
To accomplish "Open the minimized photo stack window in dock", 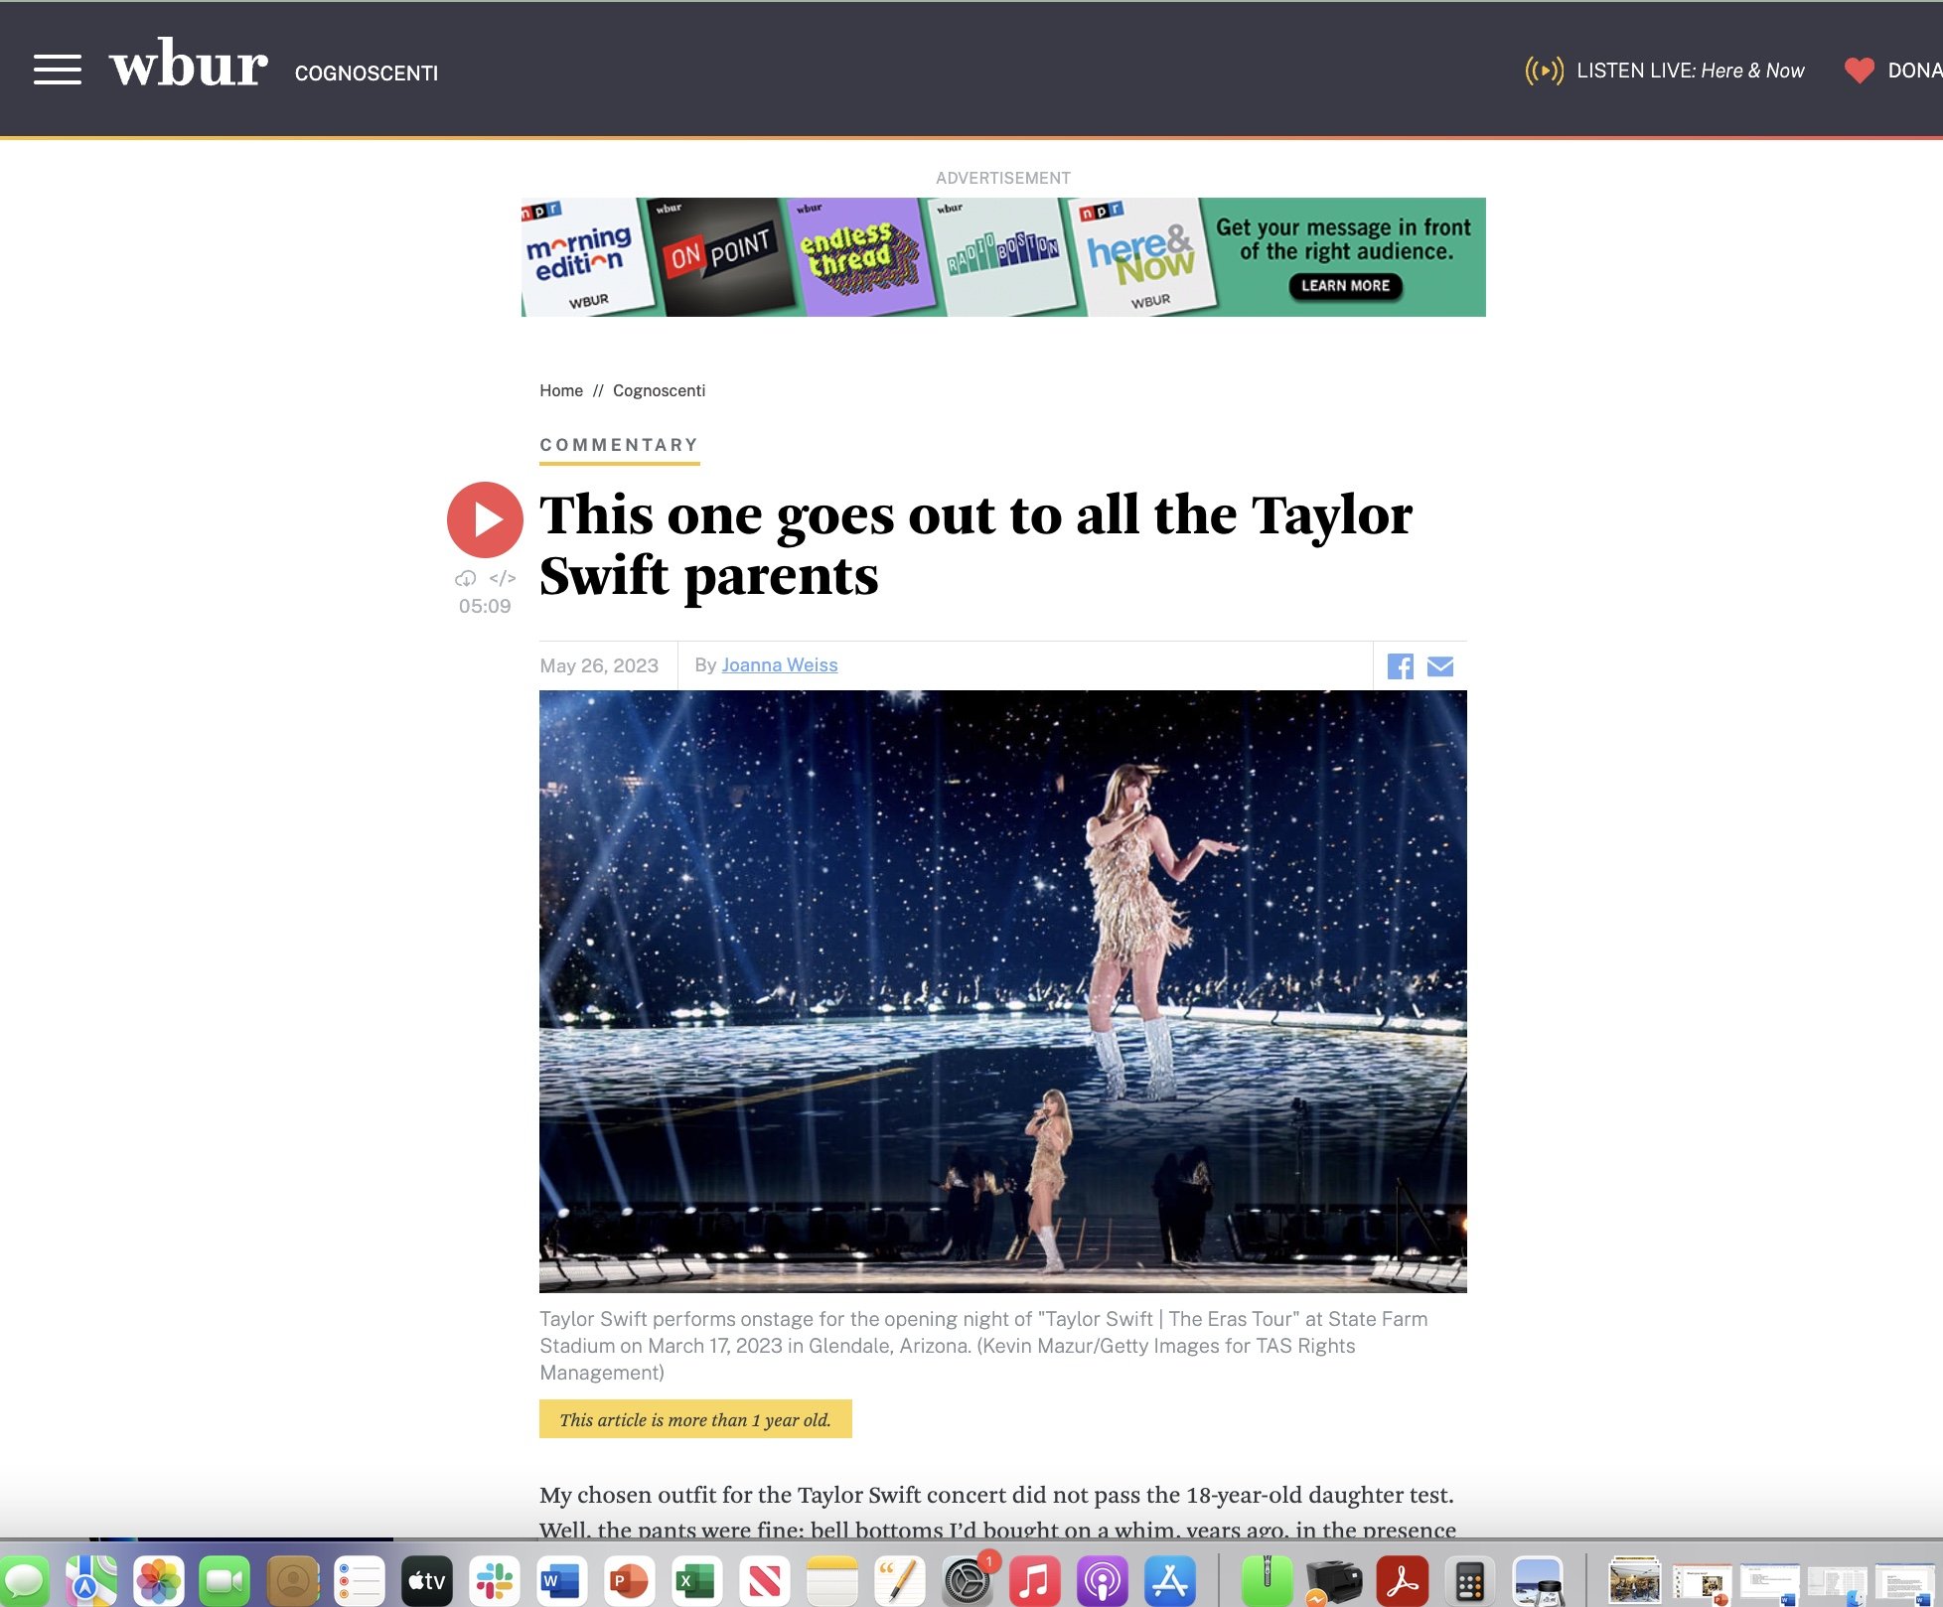I will coord(1634,1580).
